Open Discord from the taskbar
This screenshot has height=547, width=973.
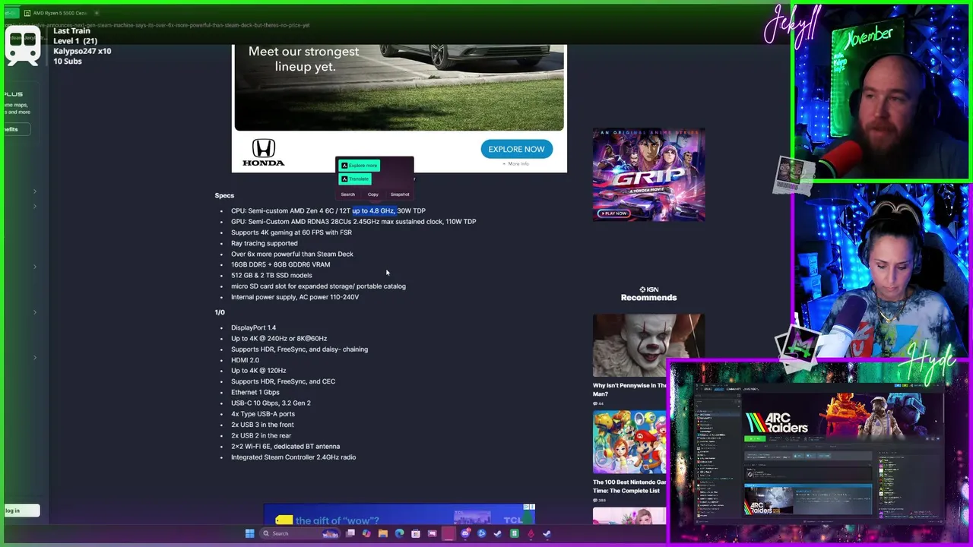(x=465, y=533)
